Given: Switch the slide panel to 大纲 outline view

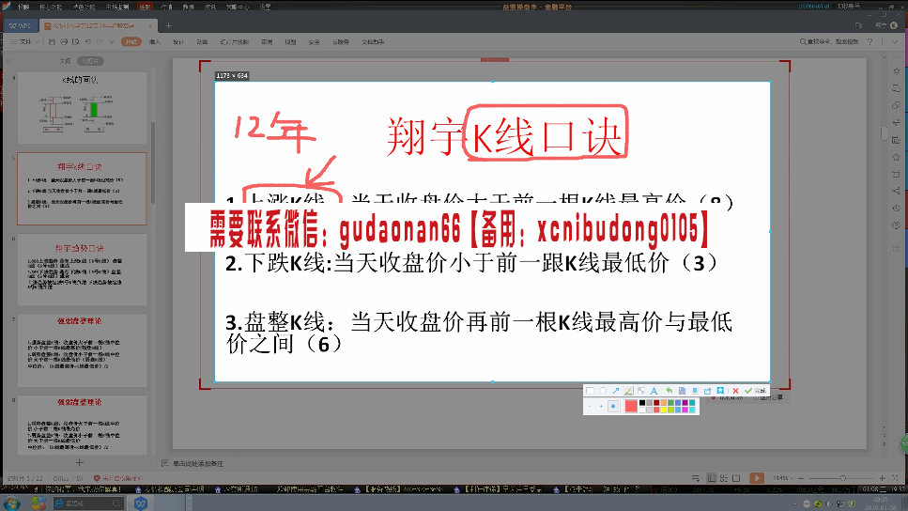Looking at the screenshot, I should 65,61.
